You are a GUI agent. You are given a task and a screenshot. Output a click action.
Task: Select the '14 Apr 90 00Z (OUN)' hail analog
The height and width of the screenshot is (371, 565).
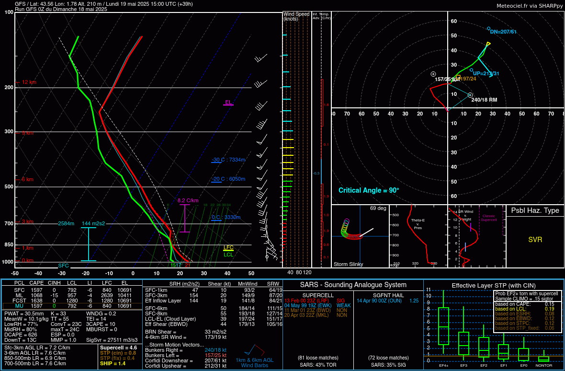379,300
